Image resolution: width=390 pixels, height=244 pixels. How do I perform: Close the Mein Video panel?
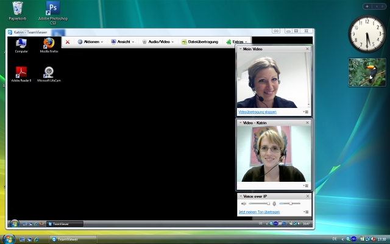tap(307, 49)
